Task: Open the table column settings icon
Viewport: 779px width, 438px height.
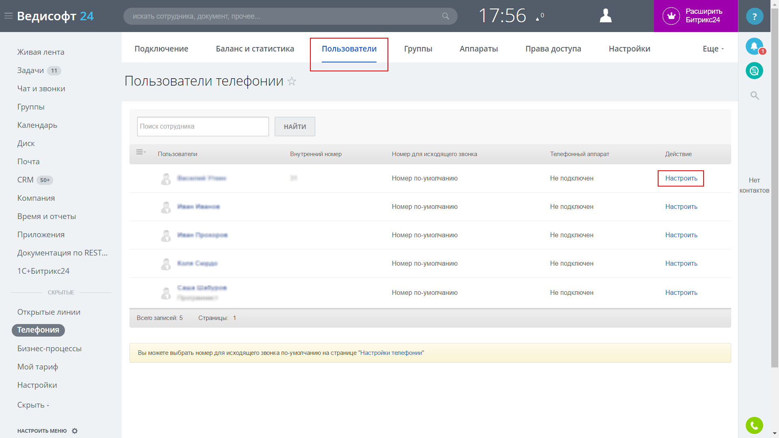Action: [x=141, y=152]
